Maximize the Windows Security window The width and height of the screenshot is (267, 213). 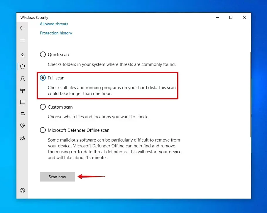pos(231,18)
